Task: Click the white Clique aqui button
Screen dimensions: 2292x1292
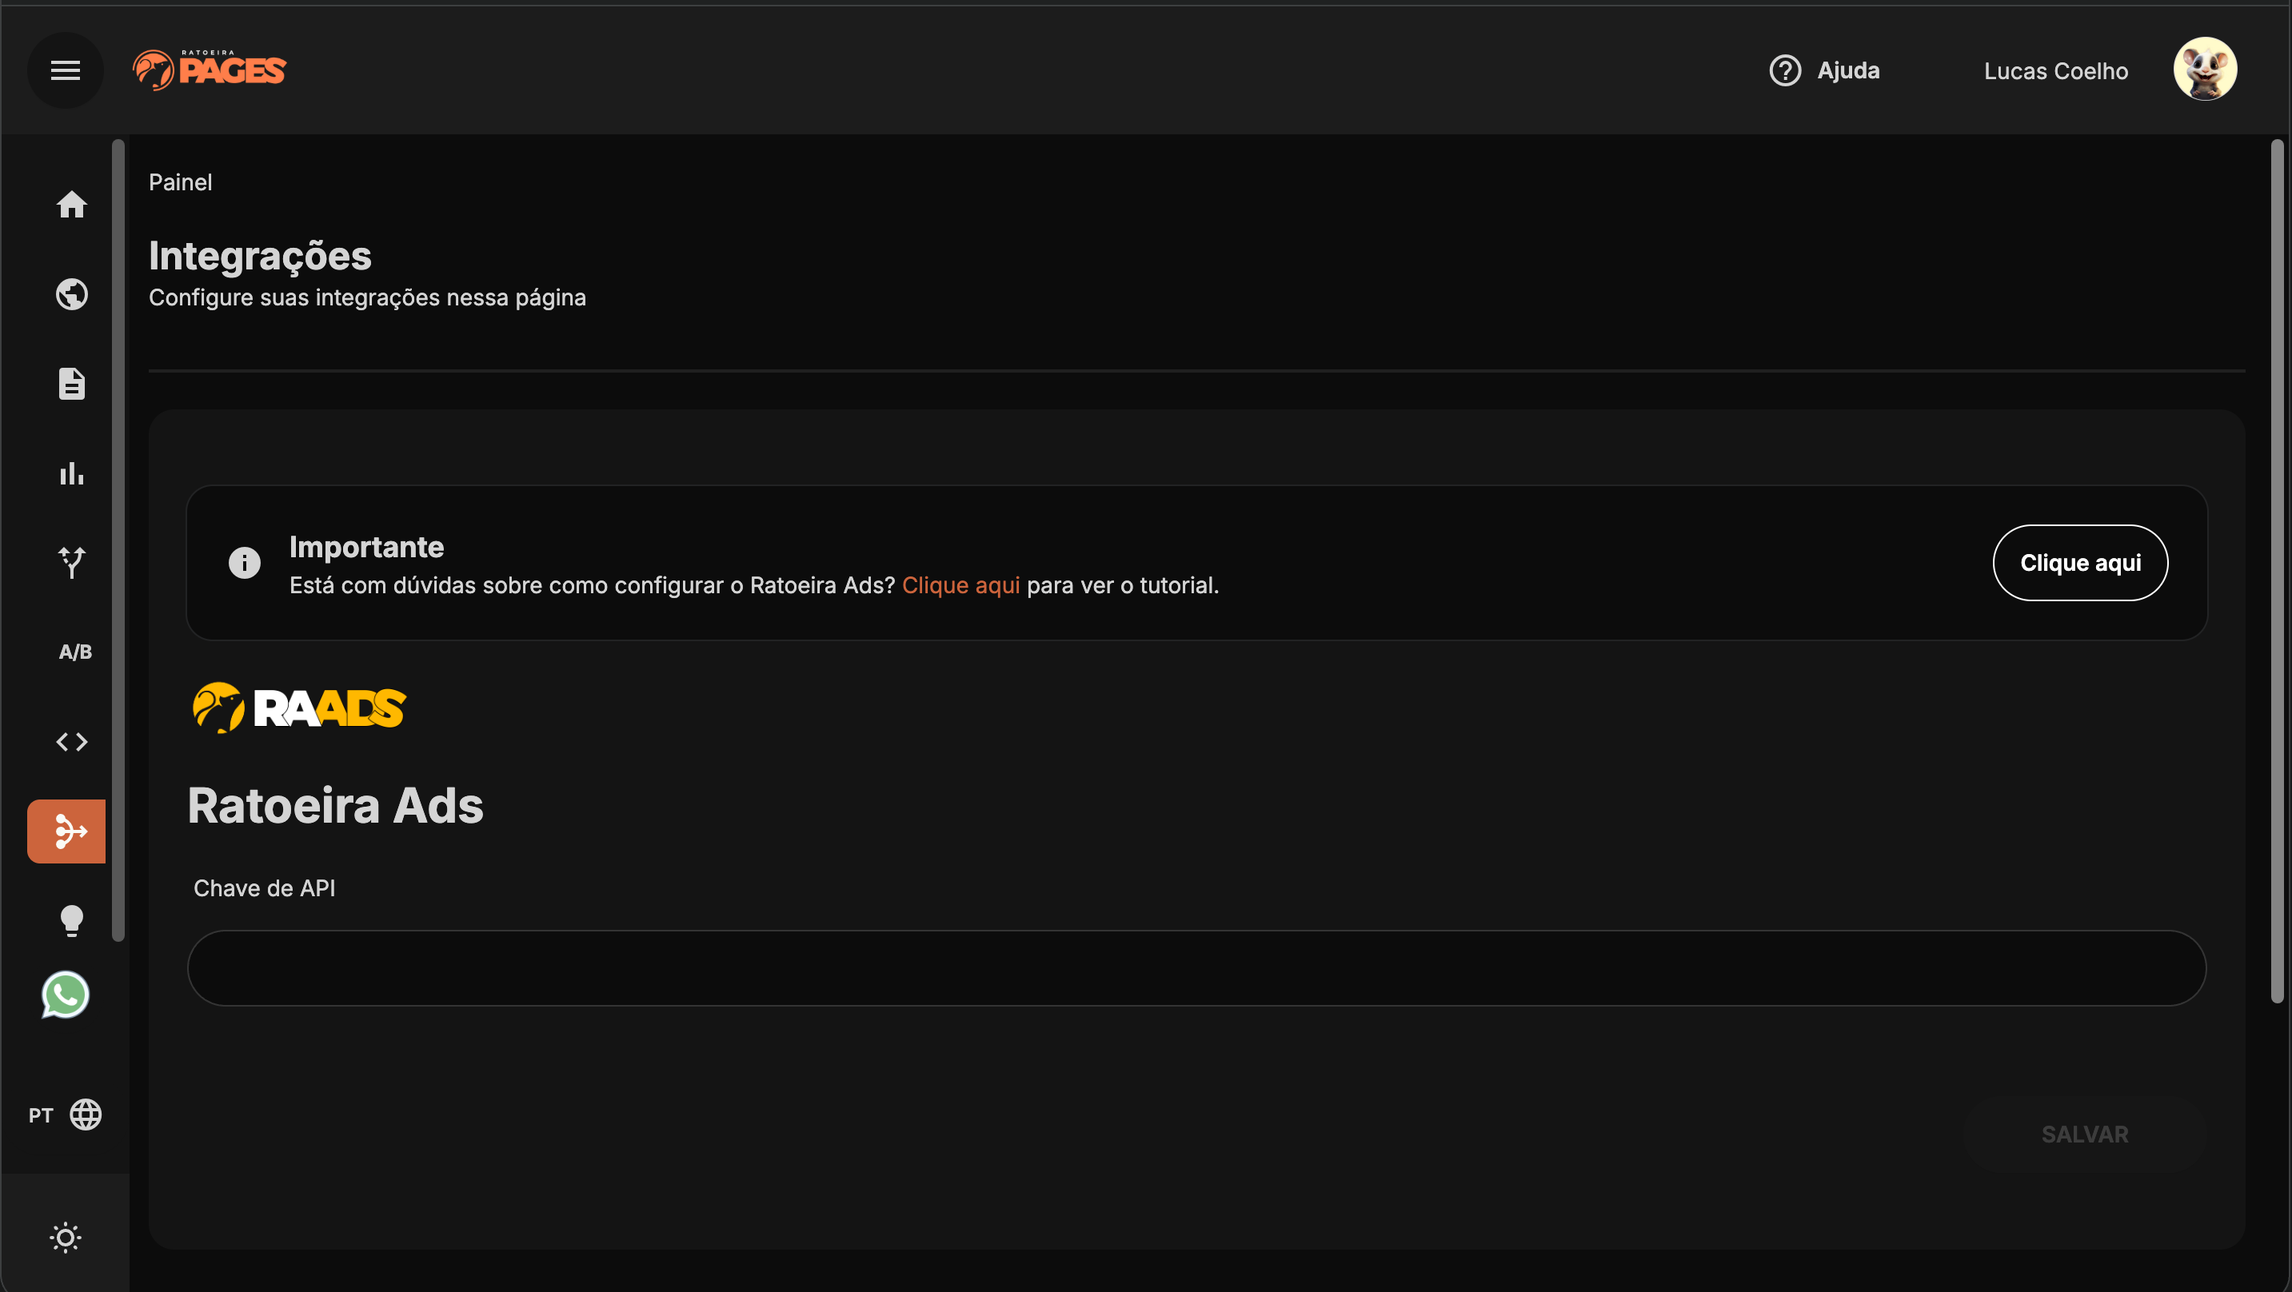Action: [2080, 563]
